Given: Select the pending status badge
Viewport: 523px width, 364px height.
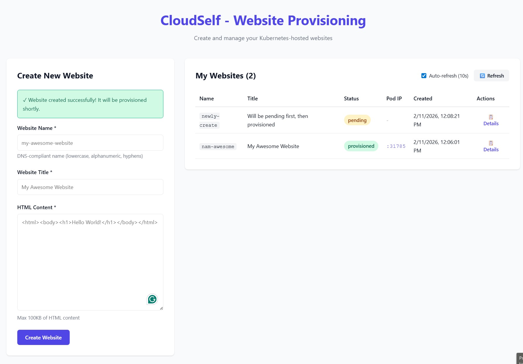Looking at the screenshot, I should 357,120.
